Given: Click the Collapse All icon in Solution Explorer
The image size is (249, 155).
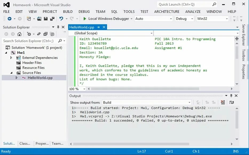Looking at the screenshot, I should [x=46, y=34].
